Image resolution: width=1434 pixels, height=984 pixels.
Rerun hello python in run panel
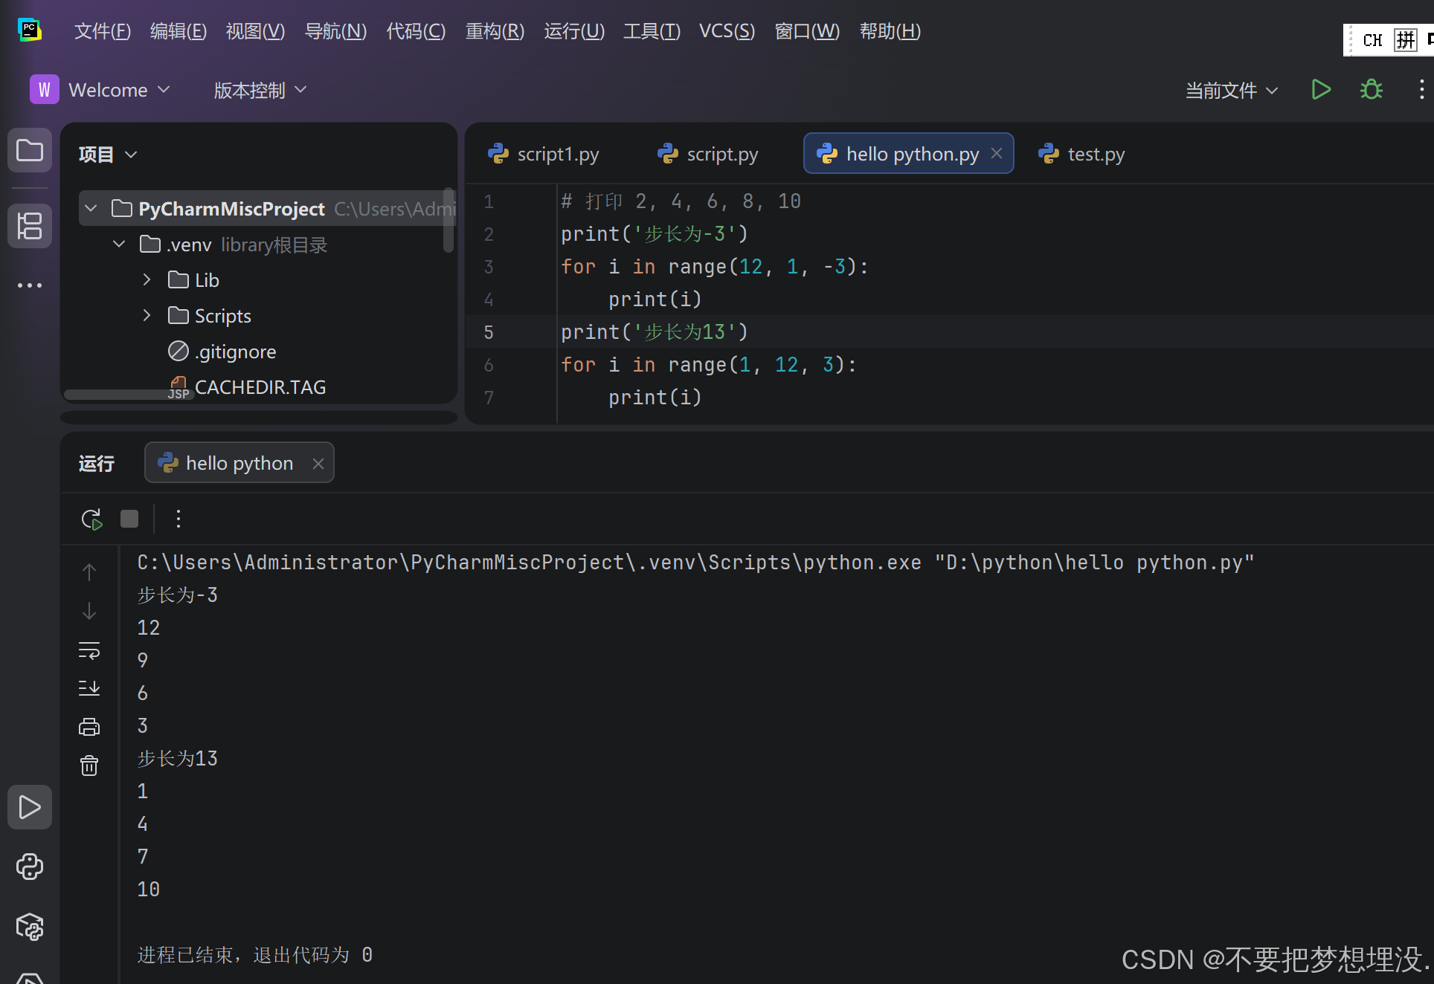coord(91,519)
